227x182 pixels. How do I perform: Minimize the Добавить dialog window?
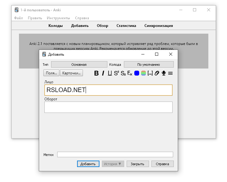(143, 54)
